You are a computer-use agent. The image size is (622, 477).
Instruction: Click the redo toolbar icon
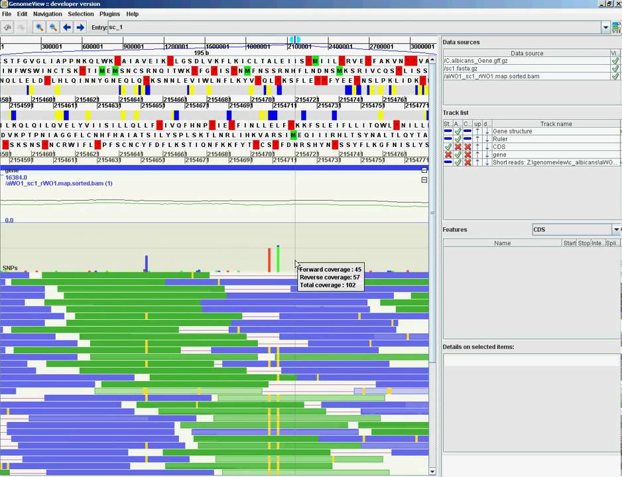(x=21, y=27)
